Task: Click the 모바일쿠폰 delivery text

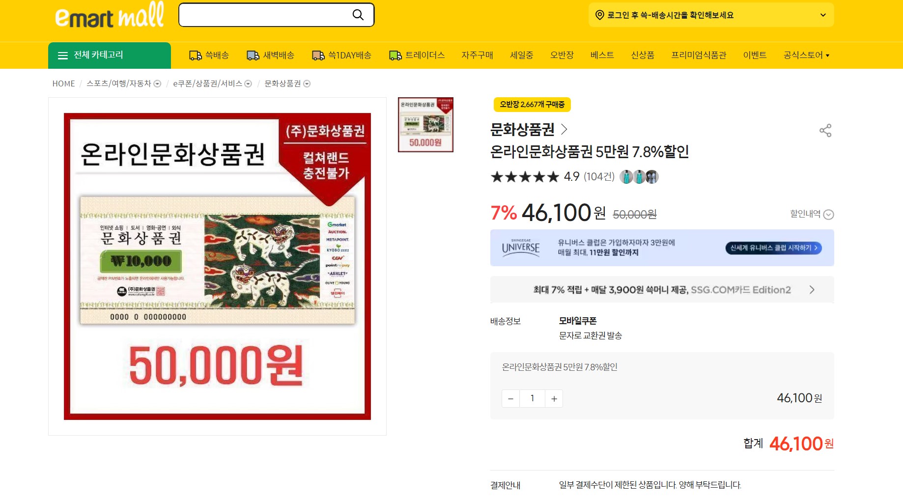Action: [578, 321]
